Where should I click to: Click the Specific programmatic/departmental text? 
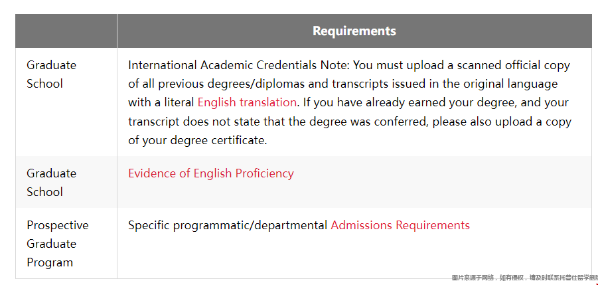tap(228, 225)
